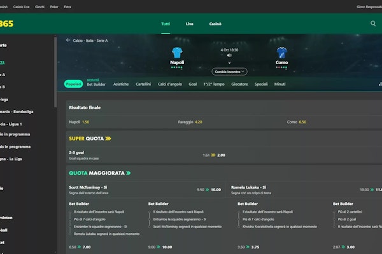
Task: Click the Como team name
Action: point(281,62)
